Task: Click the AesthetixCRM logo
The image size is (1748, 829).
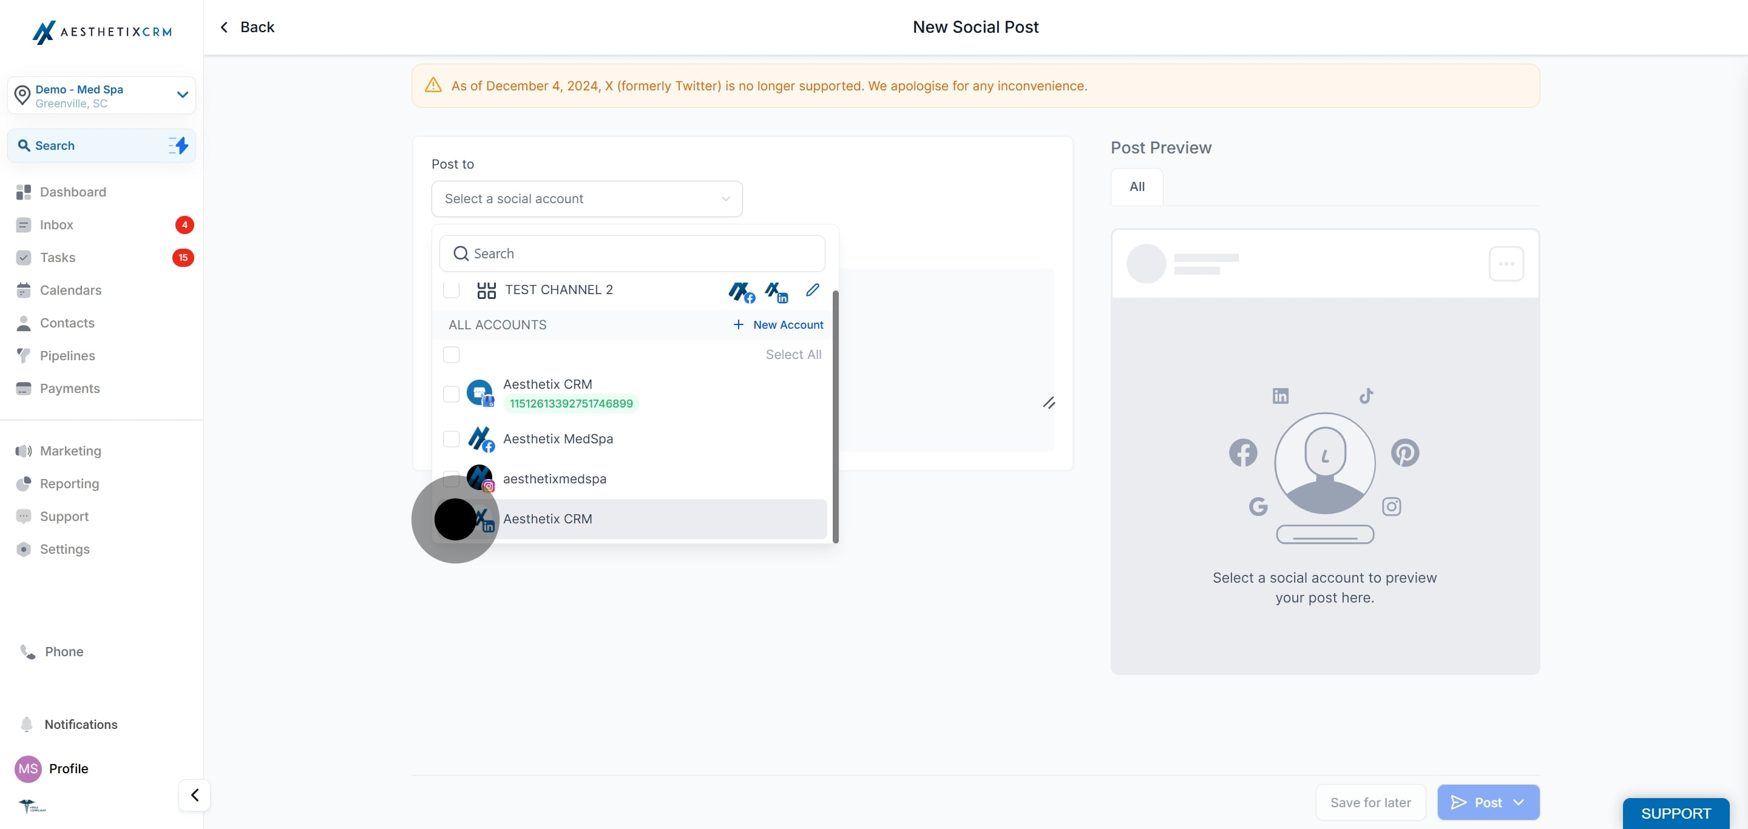Action: click(x=102, y=32)
